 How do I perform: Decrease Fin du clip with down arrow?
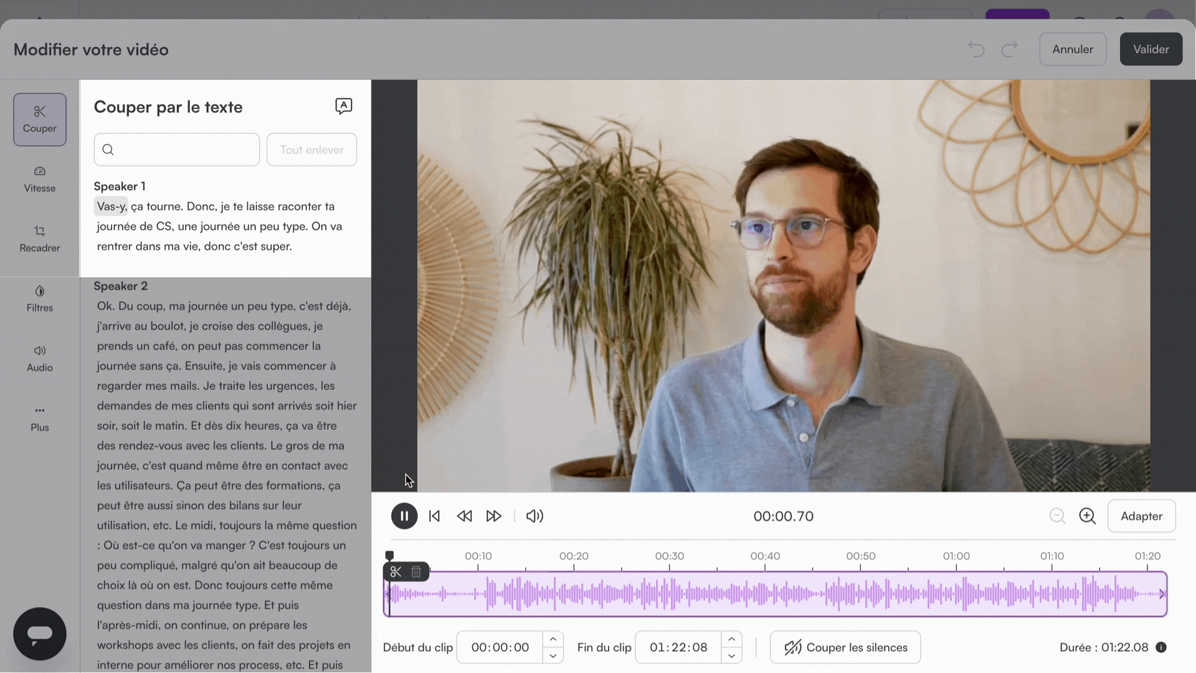click(731, 656)
